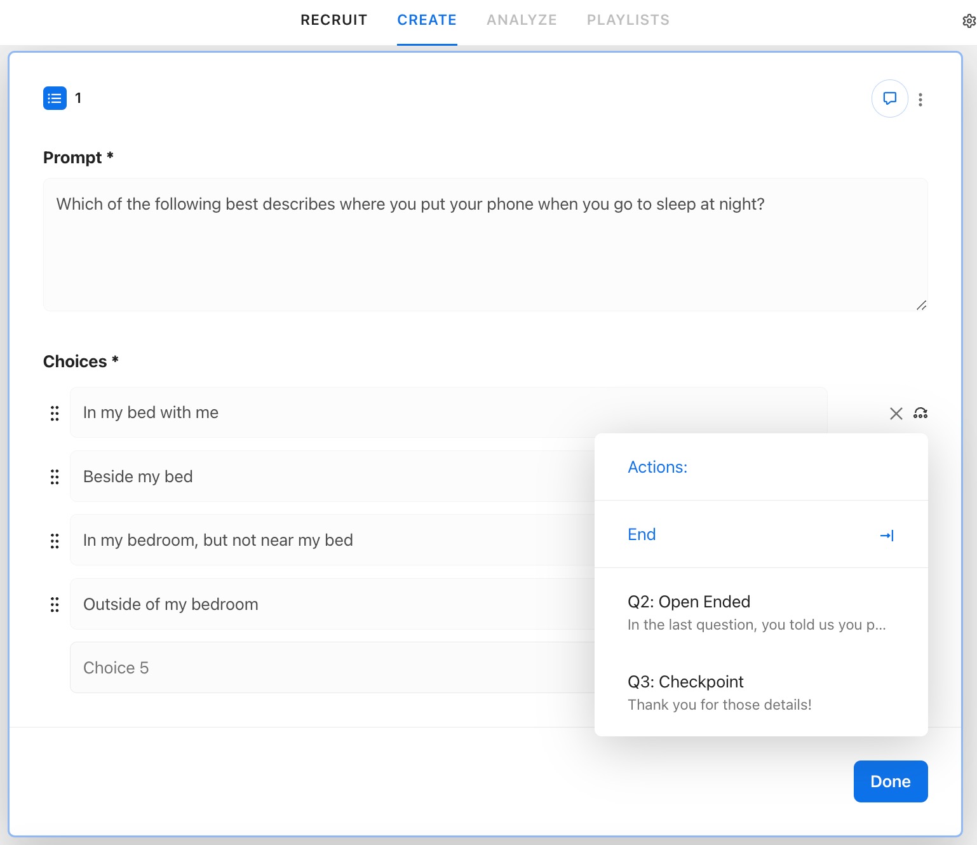Viewport: 977px width, 845px height.
Task: Click the 'Actions:' header text
Action: click(657, 467)
